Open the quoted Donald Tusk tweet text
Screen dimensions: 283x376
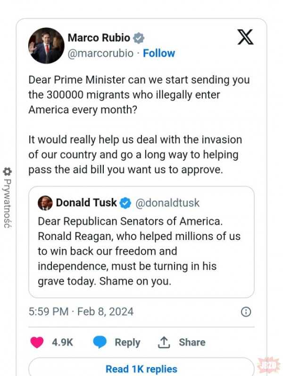pos(139,251)
